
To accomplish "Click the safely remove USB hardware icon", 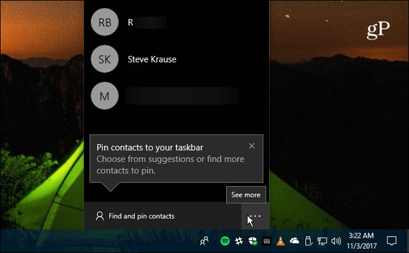I will tap(308, 241).
